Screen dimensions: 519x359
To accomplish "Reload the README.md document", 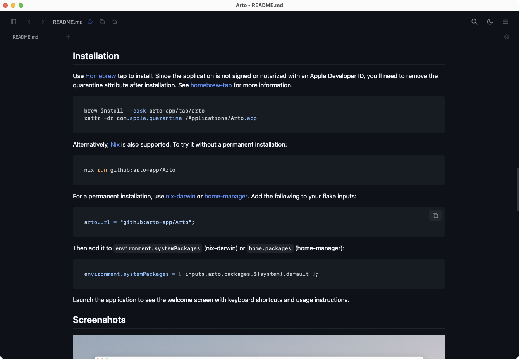I will tap(115, 22).
